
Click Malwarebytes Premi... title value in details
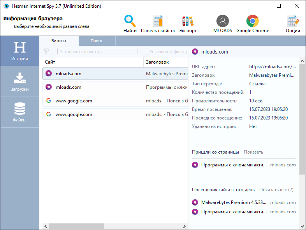tap(272, 75)
